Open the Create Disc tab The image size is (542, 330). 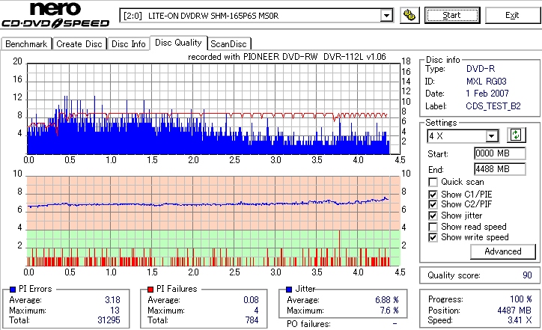79,44
